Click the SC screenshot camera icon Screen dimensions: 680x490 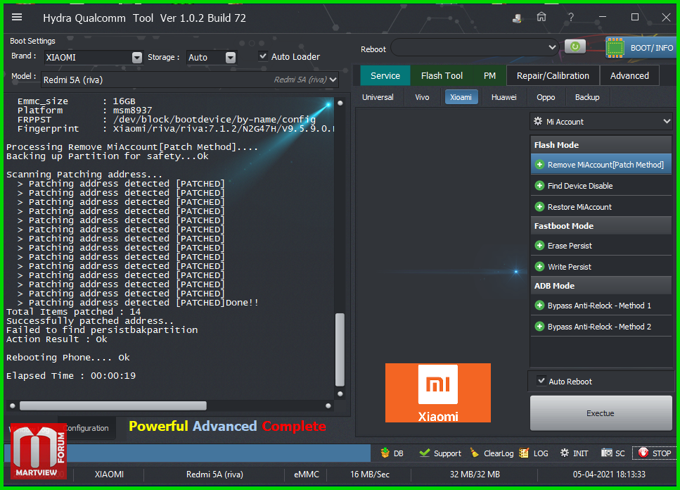click(606, 453)
